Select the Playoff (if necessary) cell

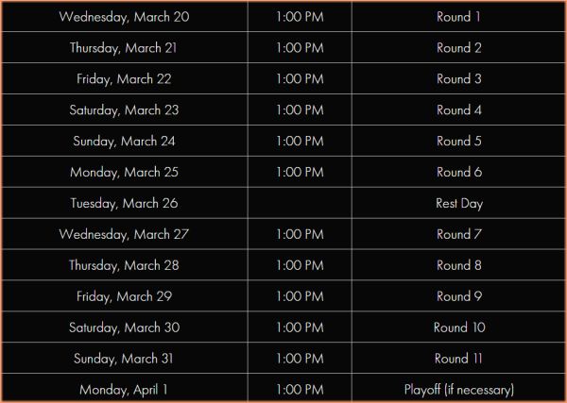(458, 390)
